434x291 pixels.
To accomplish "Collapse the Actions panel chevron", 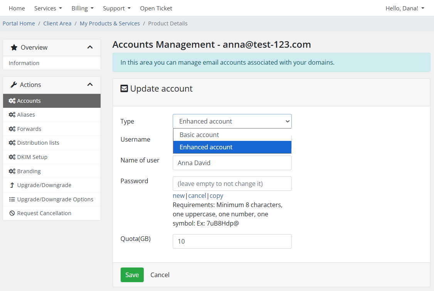I will (x=90, y=85).
